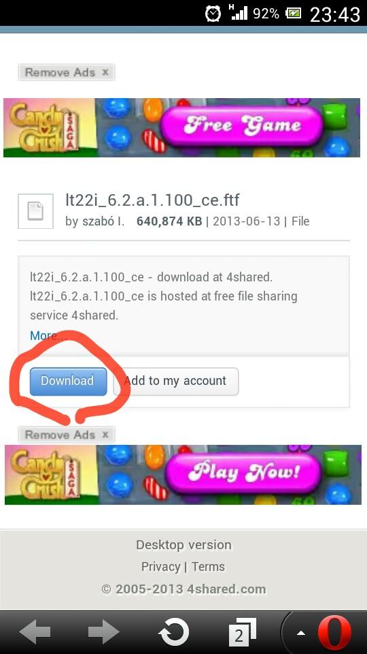Open the lt22i_6.2.a.1.100_ce.ftf file title

tap(152, 200)
